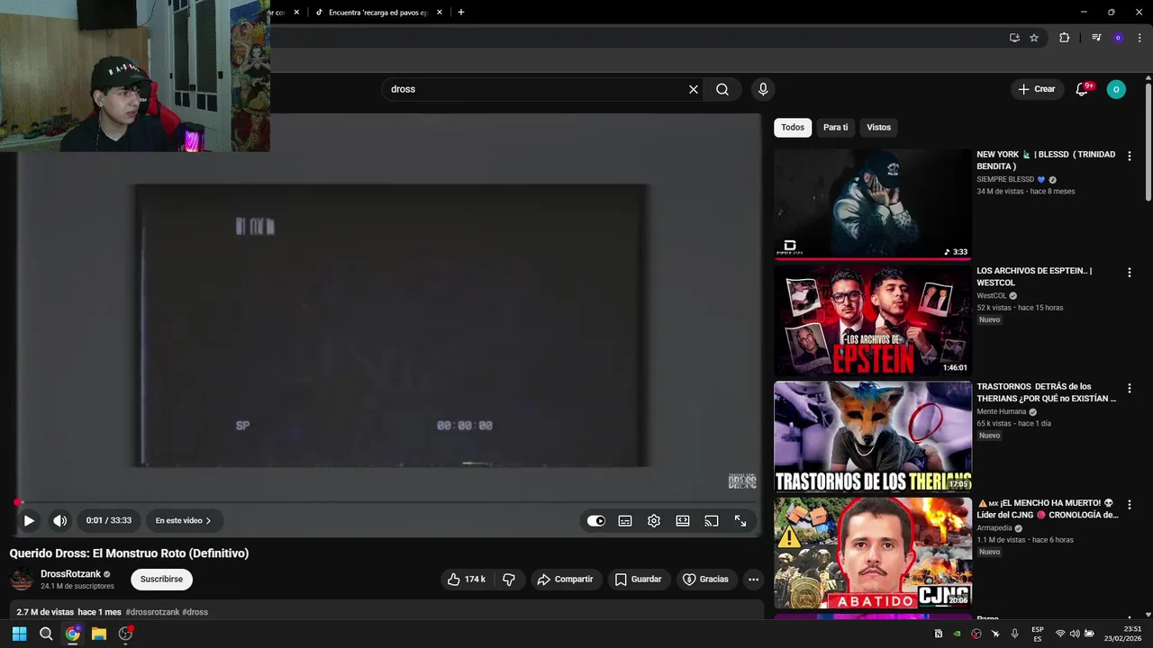Close the 'Encuentra recarga ed pavos' tab
The height and width of the screenshot is (648, 1153).
click(440, 13)
